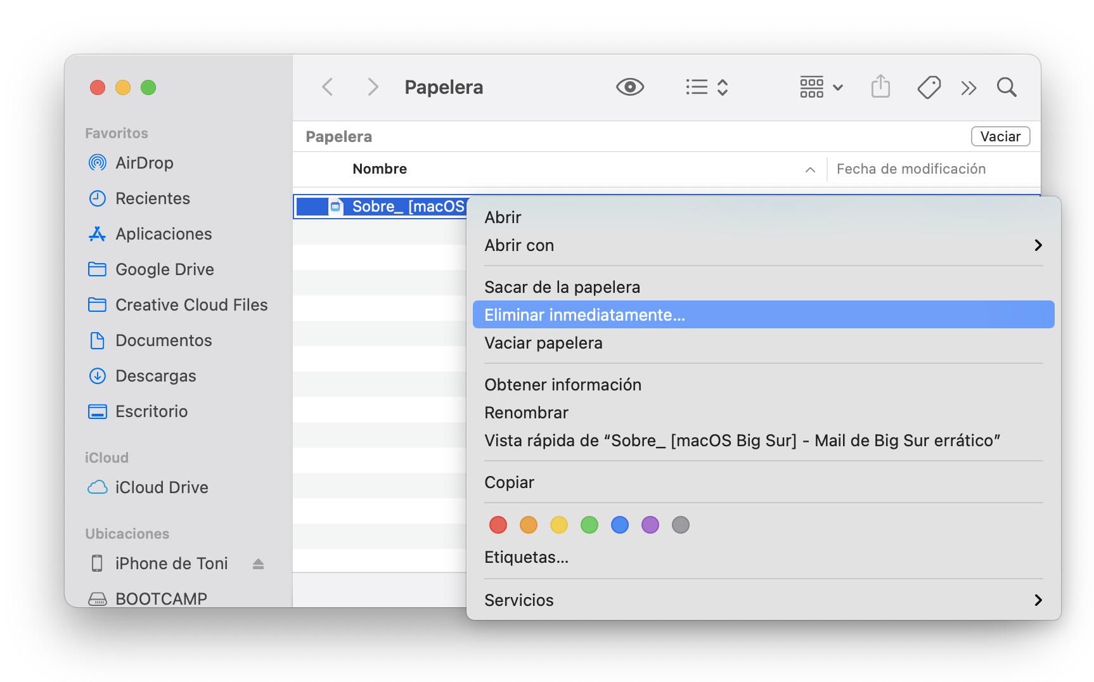Open the search magnifier icon
This screenshot has width=1094, height=682.
pos(1006,87)
